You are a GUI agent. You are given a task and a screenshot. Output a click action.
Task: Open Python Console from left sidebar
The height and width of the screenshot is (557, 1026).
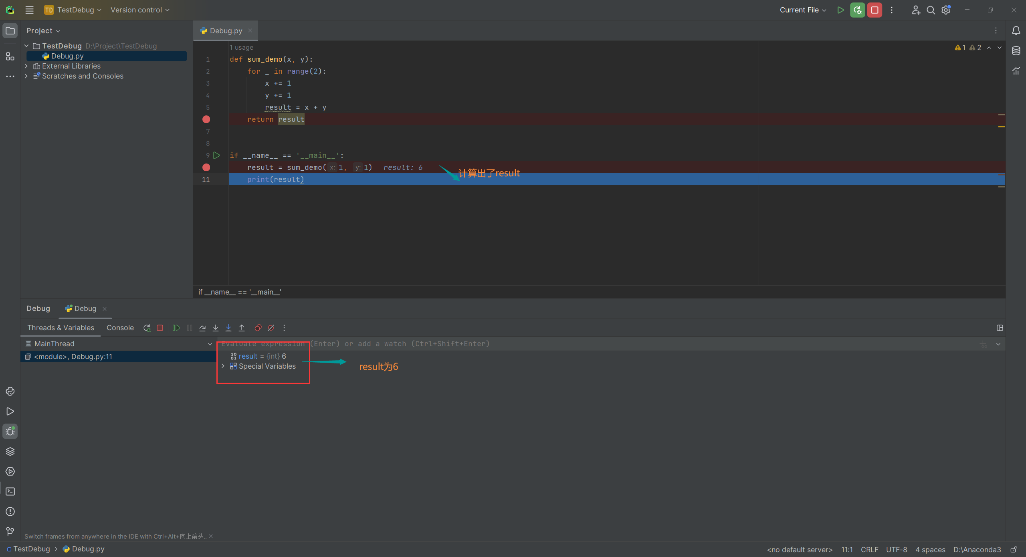(10, 391)
